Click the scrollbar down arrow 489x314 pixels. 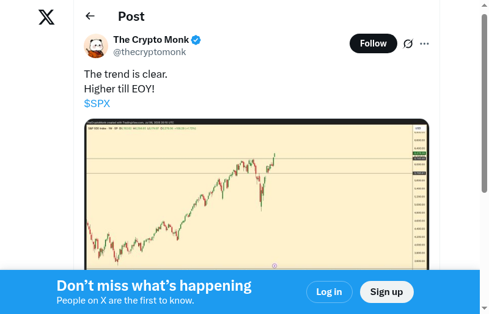pyautogui.click(x=484, y=308)
